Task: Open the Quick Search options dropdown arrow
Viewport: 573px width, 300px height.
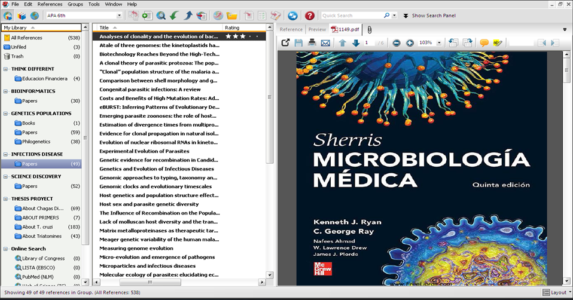Action: [x=394, y=16]
